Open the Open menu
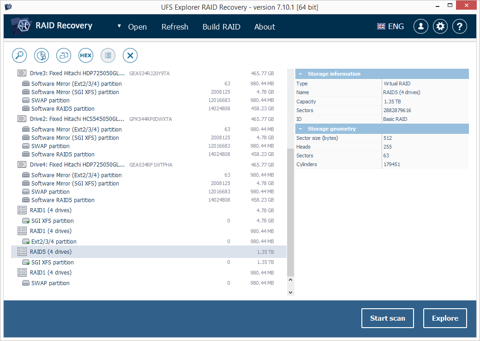Screen dimensions: 480x341 click(138, 27)
